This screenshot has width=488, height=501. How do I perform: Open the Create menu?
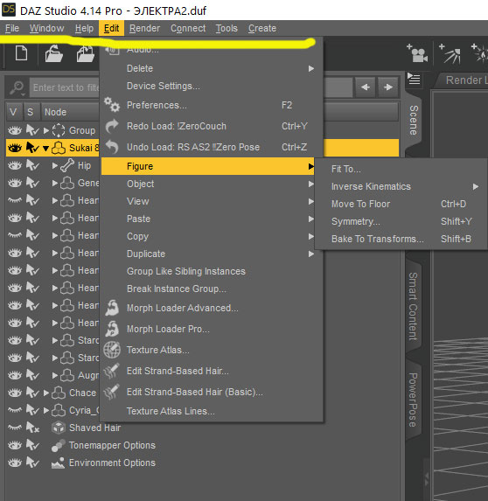coord(262,28)
